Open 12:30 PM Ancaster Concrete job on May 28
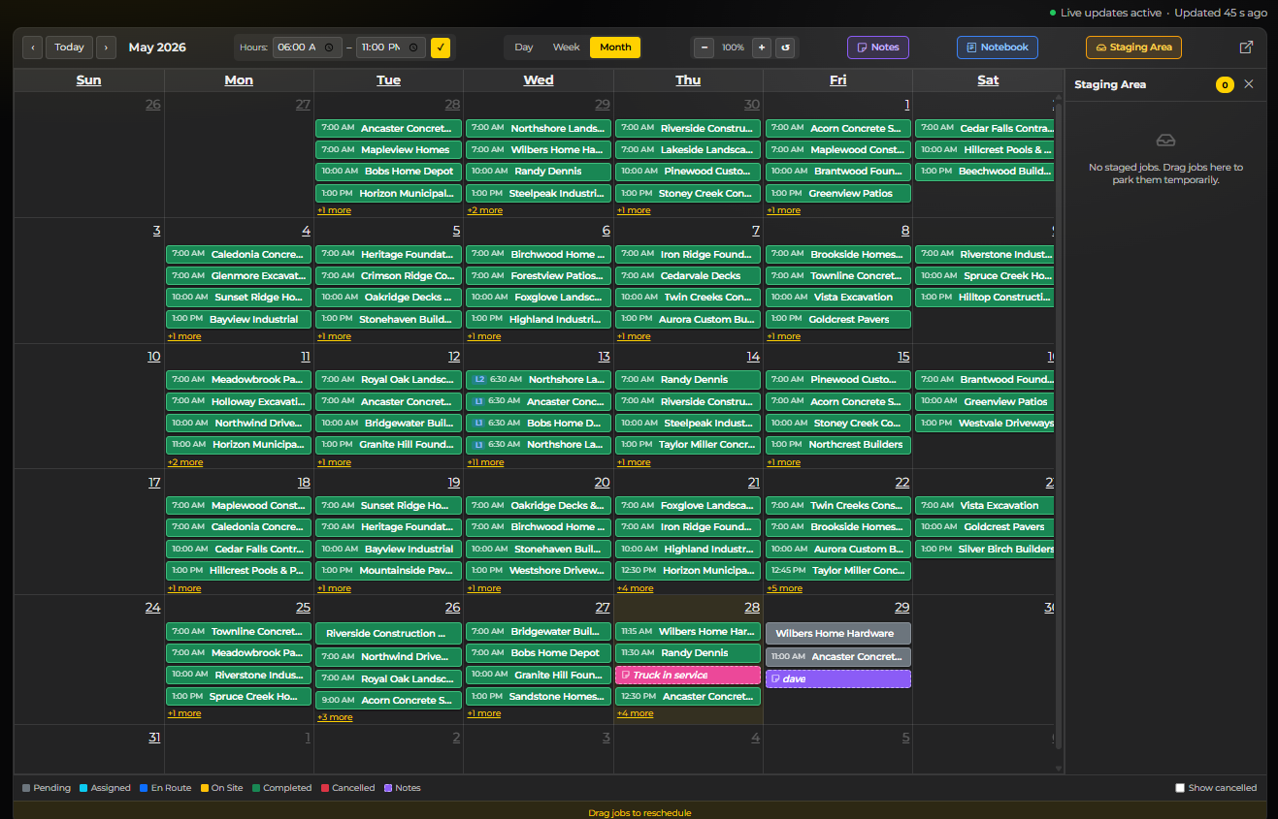Image resolution: width=1278 pixels, height=819 pixels. point(688,697)
